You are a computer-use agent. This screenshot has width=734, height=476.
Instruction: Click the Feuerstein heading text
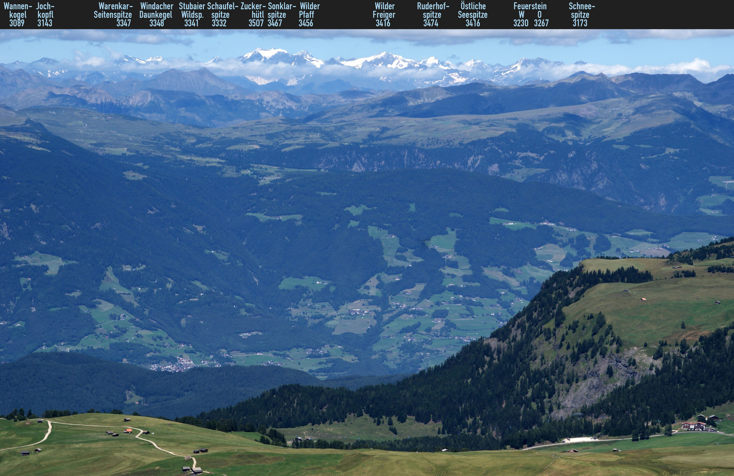(x=530, y=6)
